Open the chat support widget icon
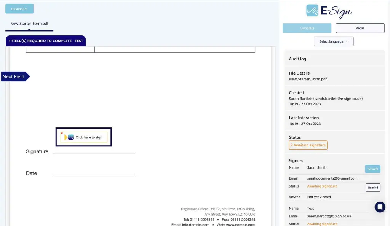 point(380,207)
